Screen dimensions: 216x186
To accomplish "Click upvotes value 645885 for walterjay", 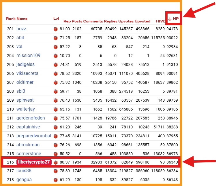I will pyautogui.click(x=126, y=109).
